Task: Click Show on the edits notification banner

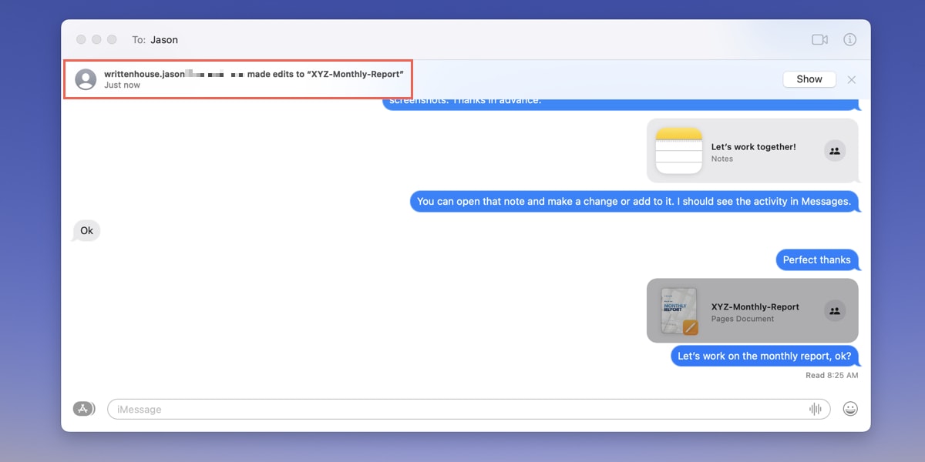Action: click(x=809, y=79)
